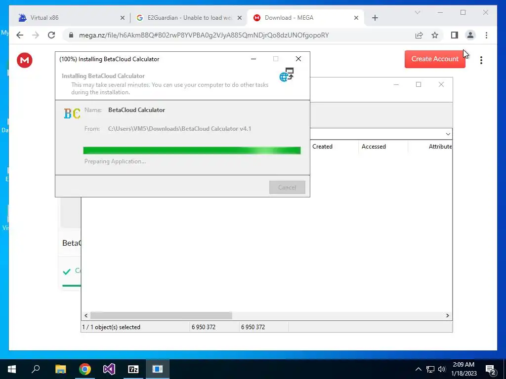Click the MEGA download progress bar
Screen dimensions: 506x379
71,286
